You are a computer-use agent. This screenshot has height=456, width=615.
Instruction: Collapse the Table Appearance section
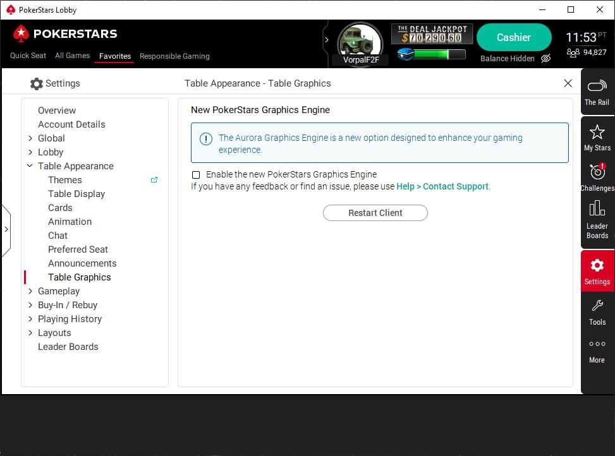tap(30, 165)
